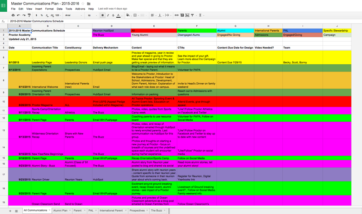Click the document title to rename
This screenshot has height=214, width=362.
pos(45,4)
